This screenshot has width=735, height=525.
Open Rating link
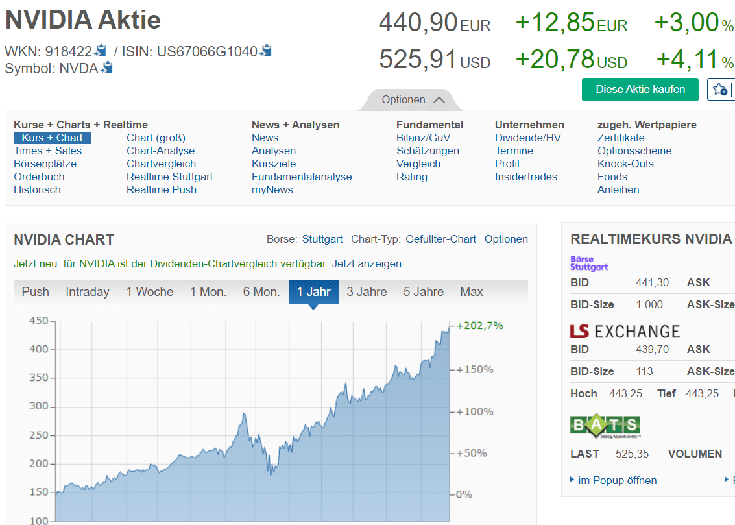(x=412, y=177)
